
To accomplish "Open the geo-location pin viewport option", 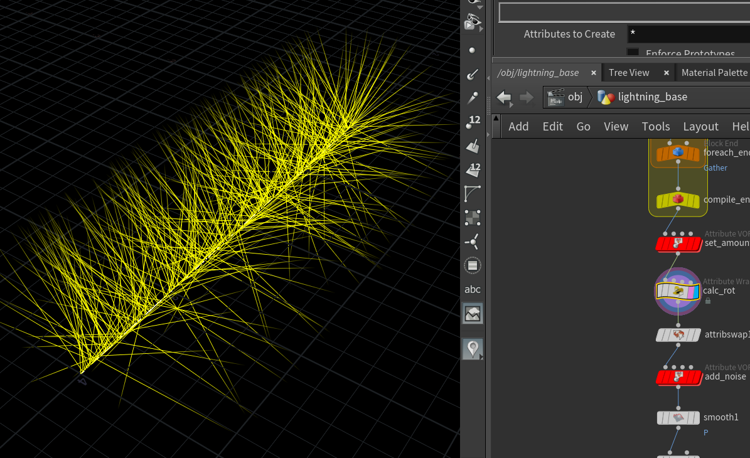I will [473, 349].
